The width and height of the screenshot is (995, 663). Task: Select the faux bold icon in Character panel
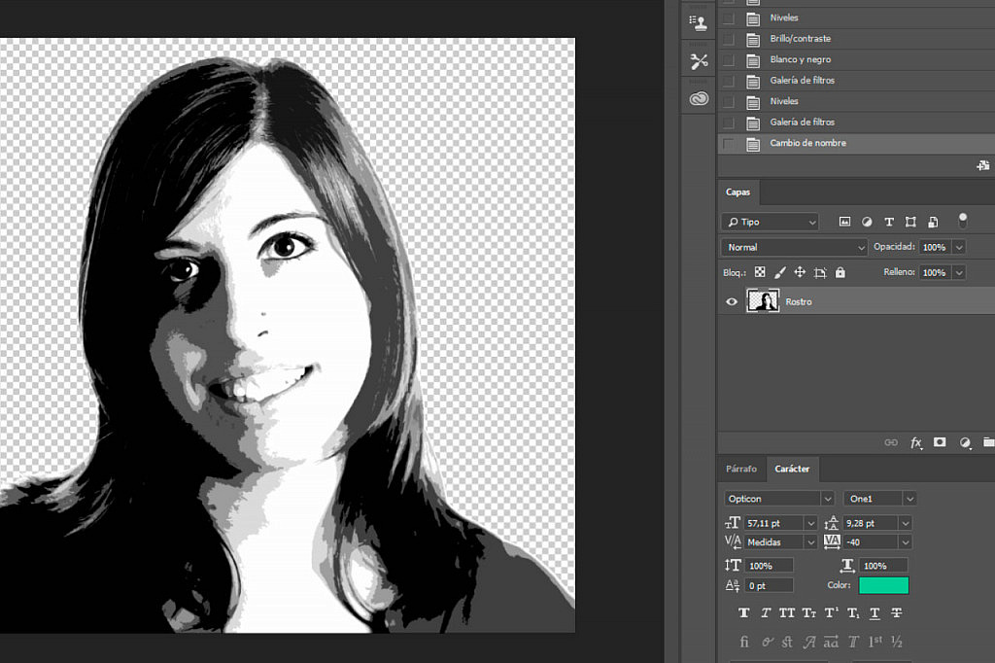tap(744, 612)
